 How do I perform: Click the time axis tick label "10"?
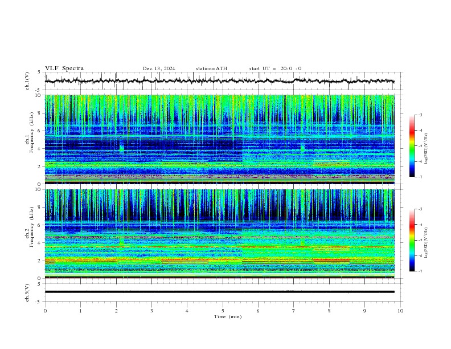coord(400,311)
